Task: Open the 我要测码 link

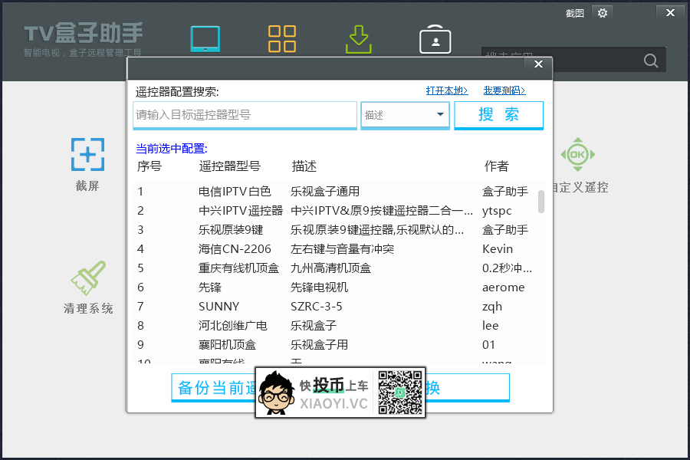Action: [504, 90]
